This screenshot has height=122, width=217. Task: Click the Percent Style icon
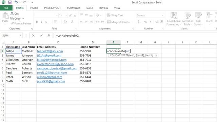(145, 22)
